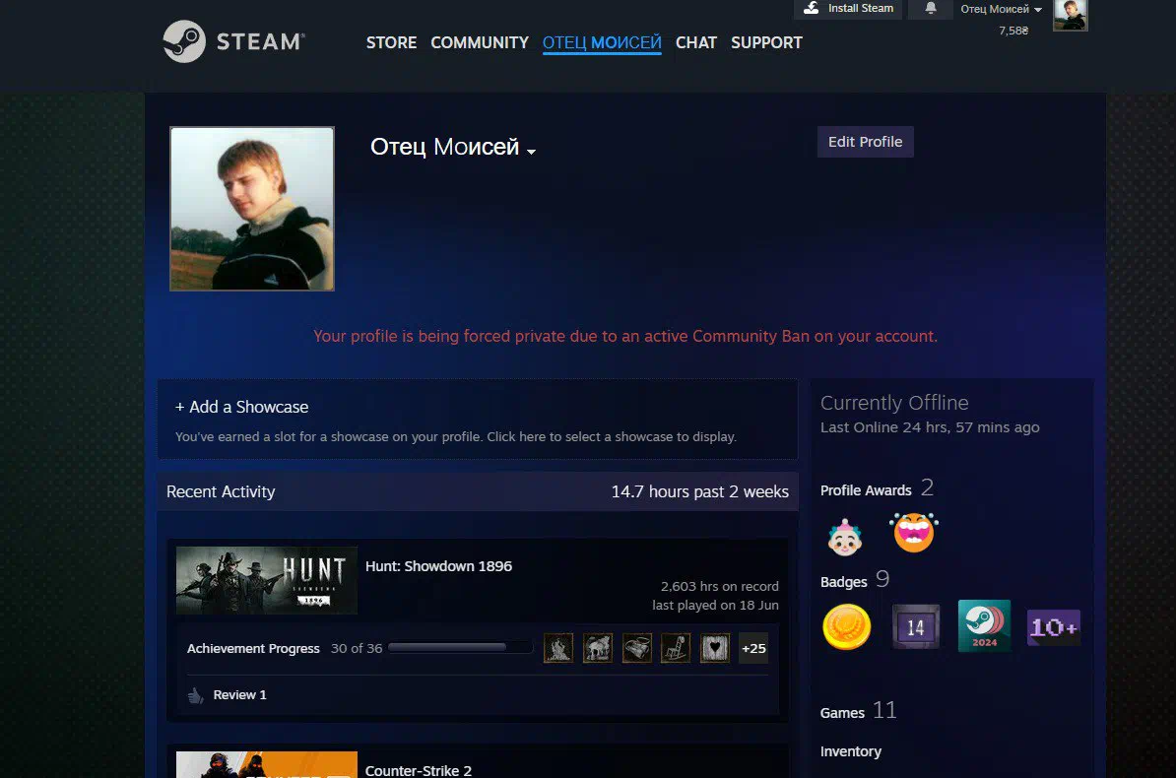The width and height of the screenshot is (1176, 778).
Task: Open the Counter-Strike 2 title link
Action: pyautogui.click(x=419, y=770)
